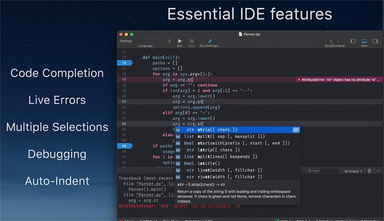Clear console output with the trash icon
This screenshot has height=221, width=384.
(x=369, y=171)
